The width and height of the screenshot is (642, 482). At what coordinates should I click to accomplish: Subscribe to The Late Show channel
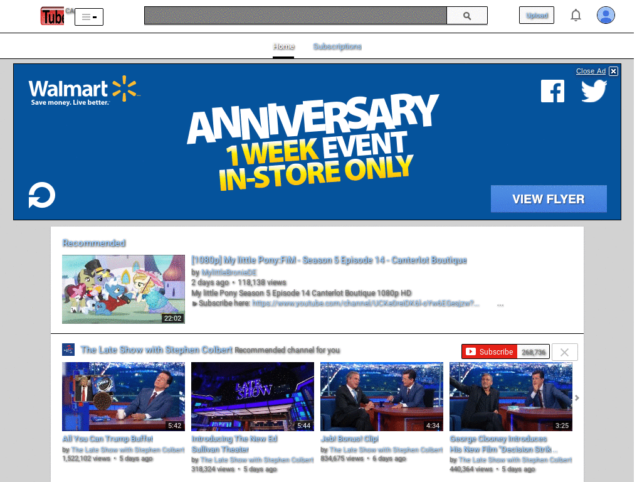(x=489, y=351)
